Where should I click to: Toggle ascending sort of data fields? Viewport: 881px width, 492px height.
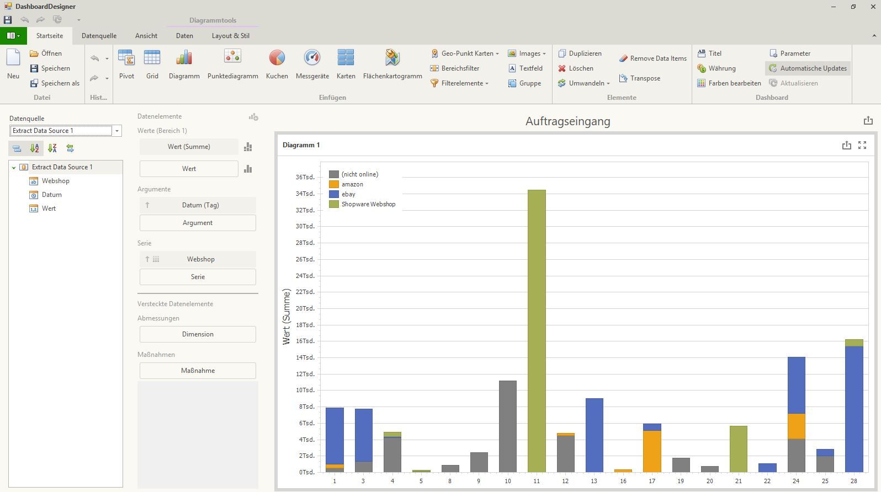point(35,148)
